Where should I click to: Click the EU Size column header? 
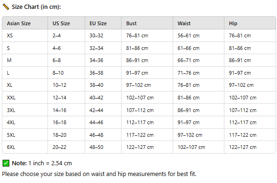pos(103,23)
